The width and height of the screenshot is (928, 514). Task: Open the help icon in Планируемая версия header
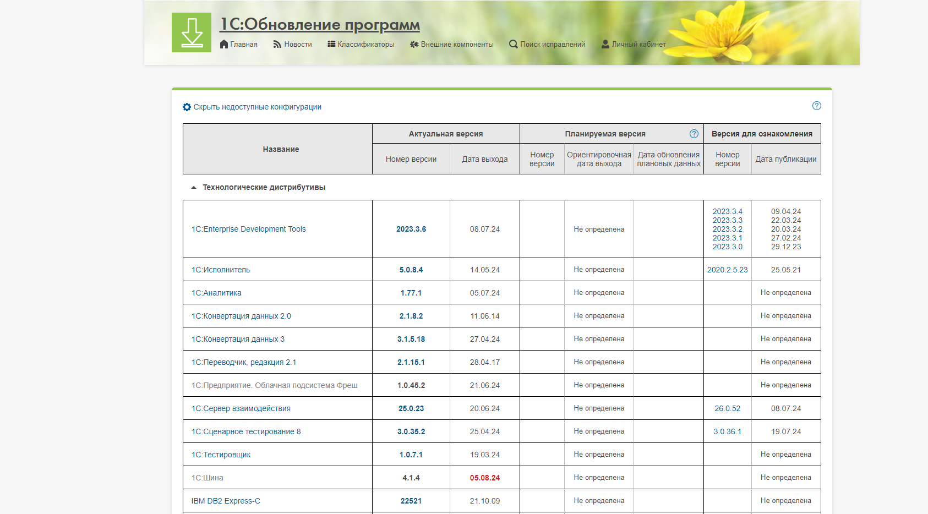point(694,134)
